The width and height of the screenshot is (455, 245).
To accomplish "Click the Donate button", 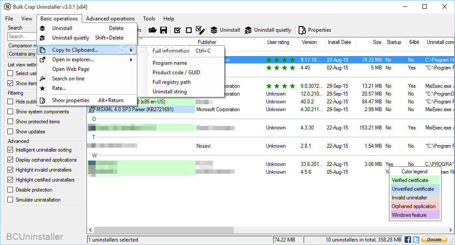I will (x=434, y=239).
